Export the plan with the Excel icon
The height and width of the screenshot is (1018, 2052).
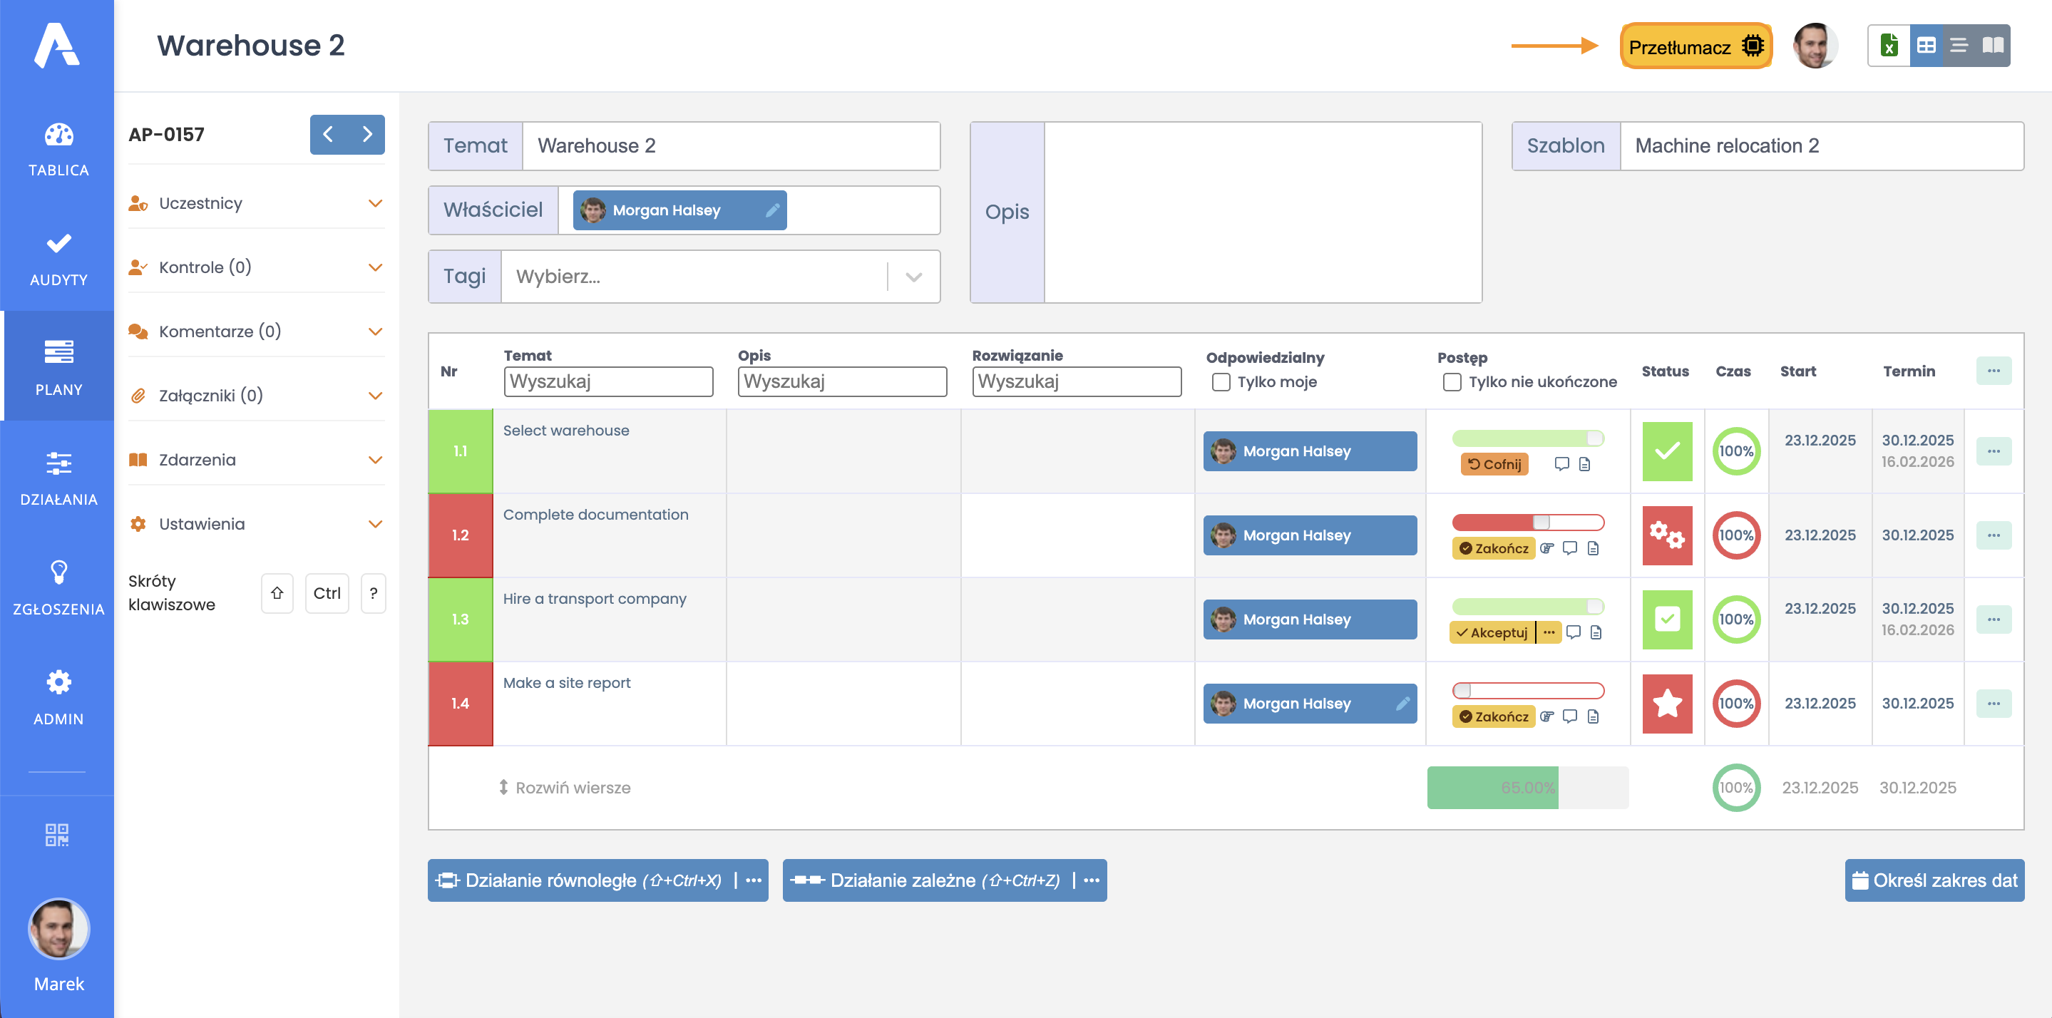click(x=1889, y=46)
